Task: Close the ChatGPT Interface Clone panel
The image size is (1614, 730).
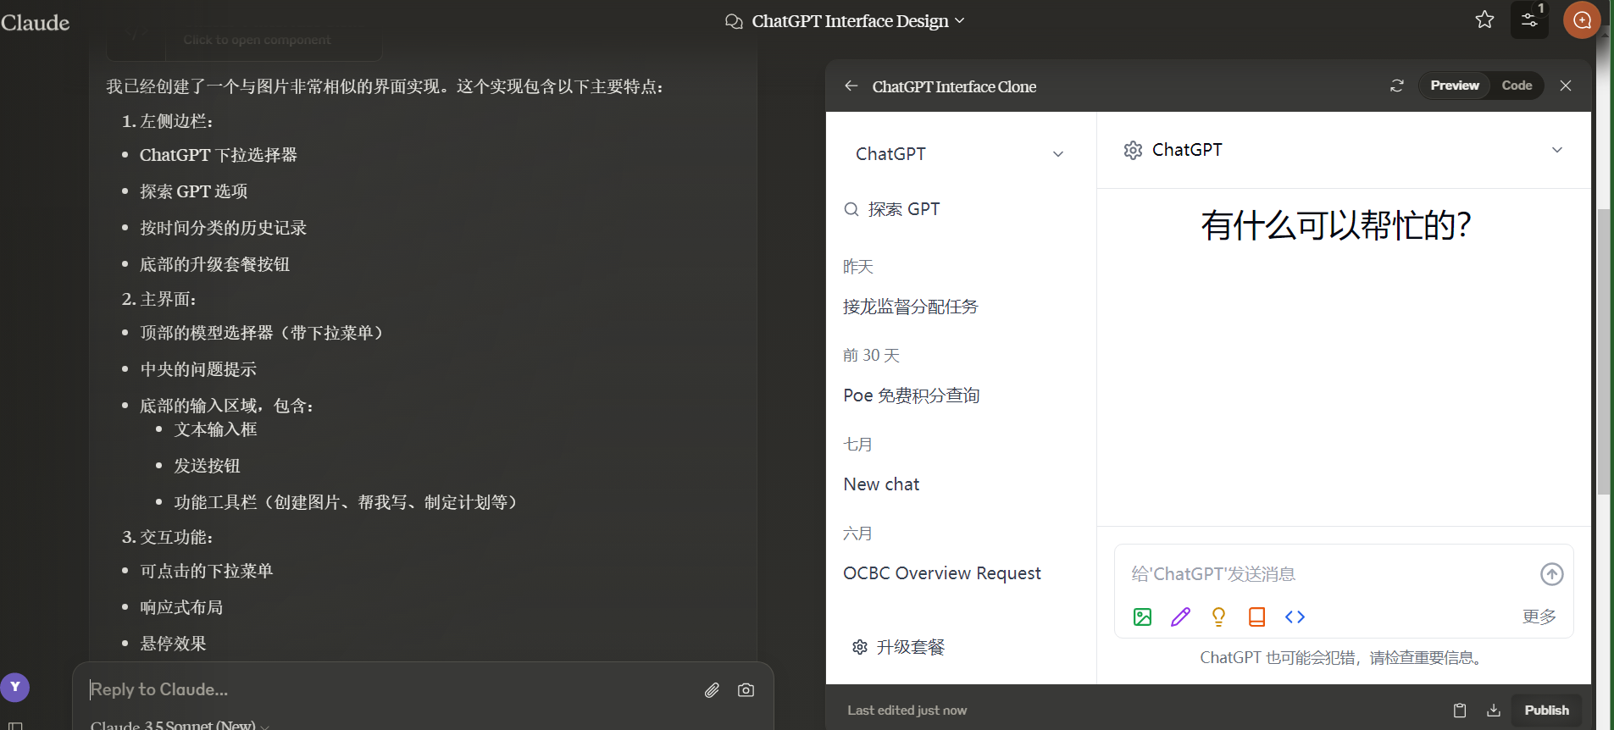Action: [1566, 86]
